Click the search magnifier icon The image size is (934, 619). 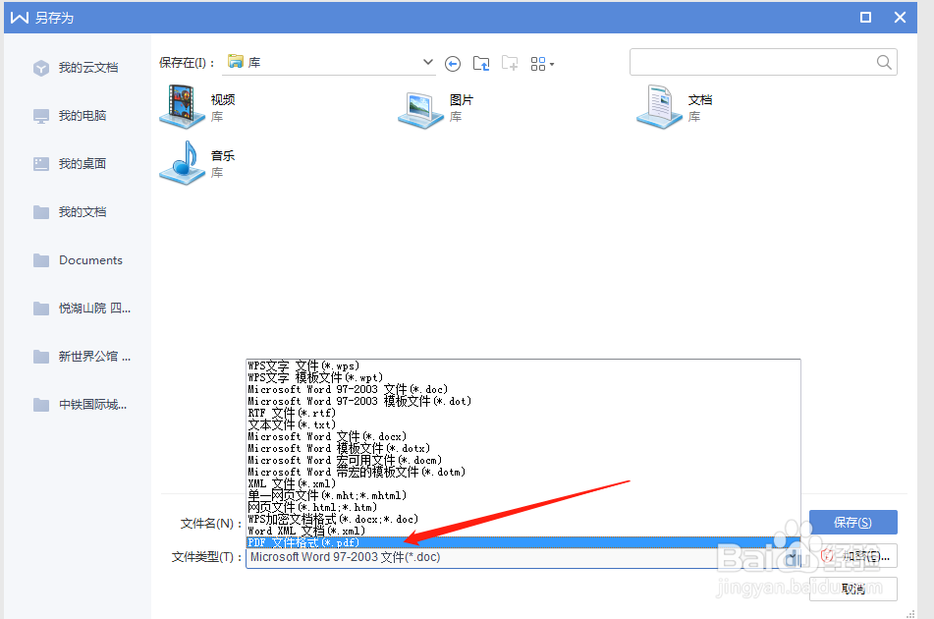point(884,62)
